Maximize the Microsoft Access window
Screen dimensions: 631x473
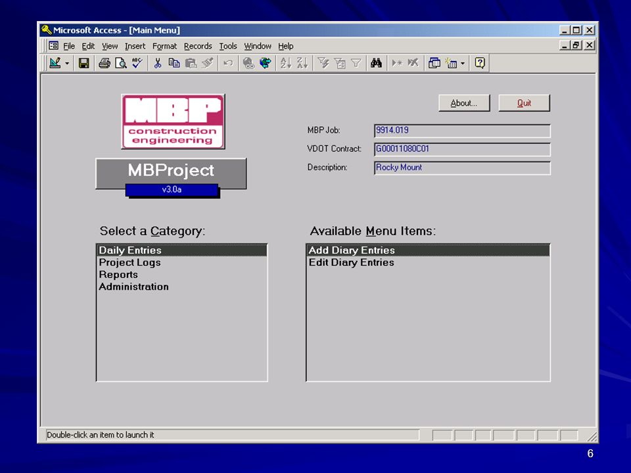(x=576, y=30)
